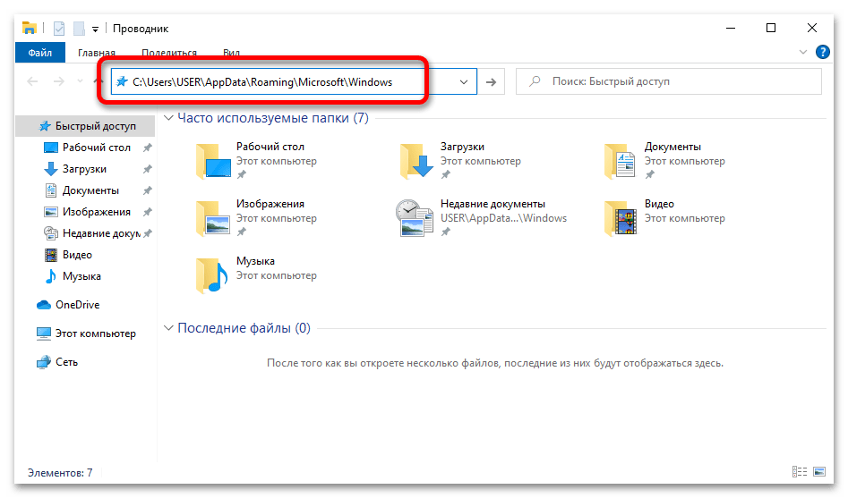Screen dimensions: 848x498
Task: Open Этот компьютер in navigation pane
Action: tap(87, 333)
